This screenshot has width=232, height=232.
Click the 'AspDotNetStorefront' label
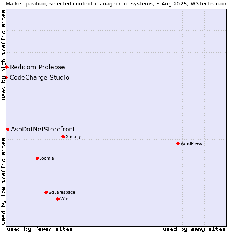[43, 129]
